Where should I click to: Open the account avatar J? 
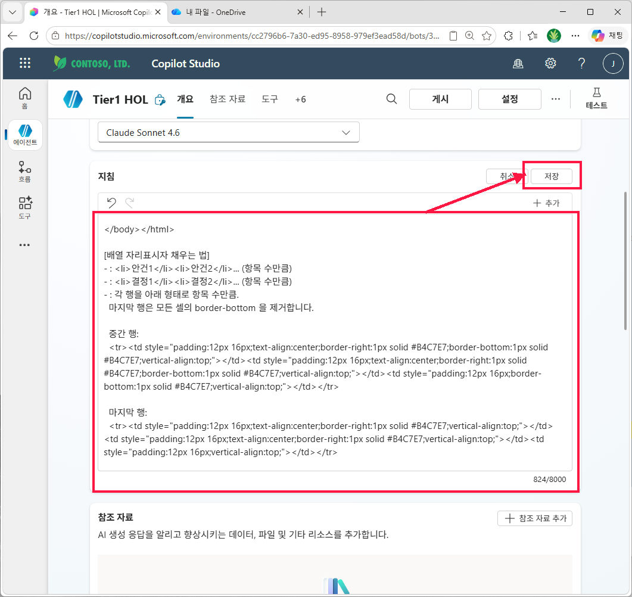click(613, 63)
